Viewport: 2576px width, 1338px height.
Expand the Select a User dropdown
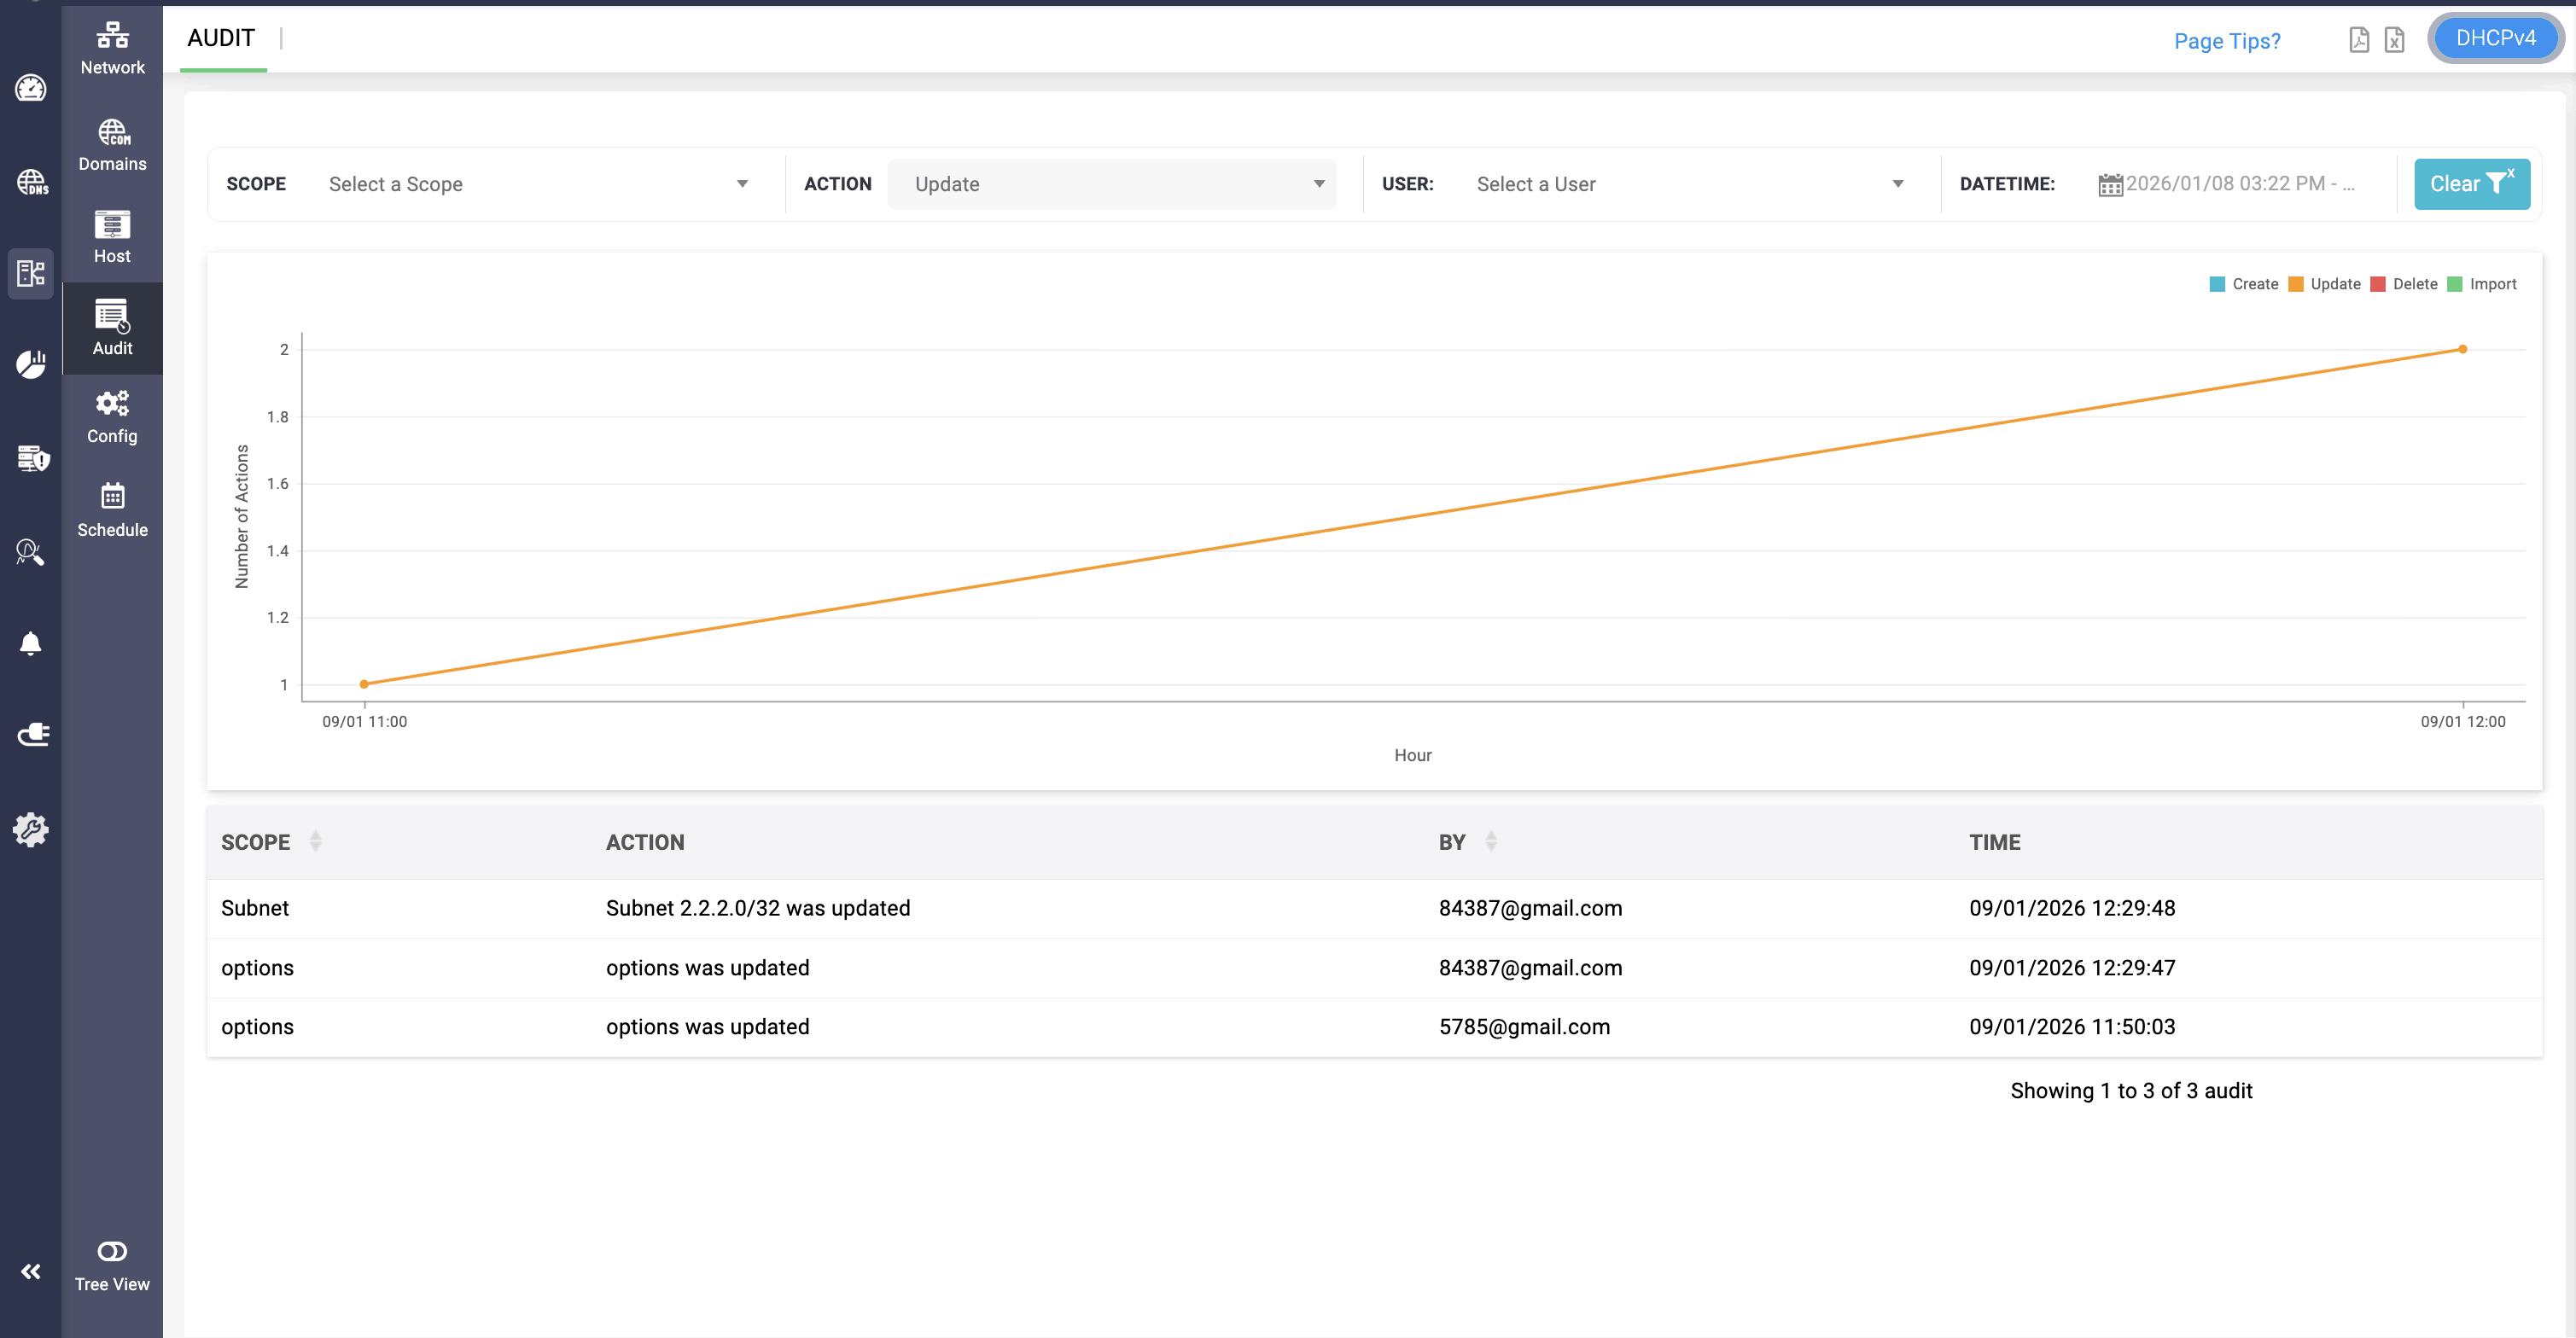point(1688,184)
